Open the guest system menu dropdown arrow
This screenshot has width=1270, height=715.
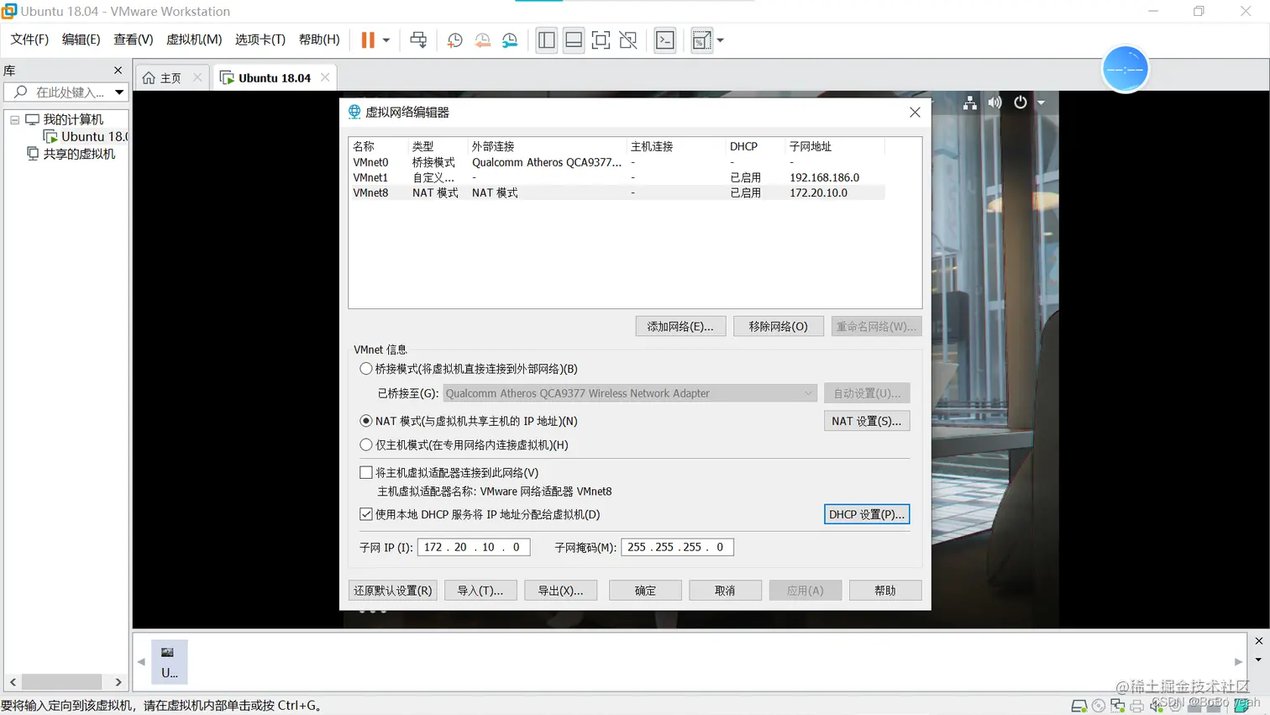[x=1042, y=103]
